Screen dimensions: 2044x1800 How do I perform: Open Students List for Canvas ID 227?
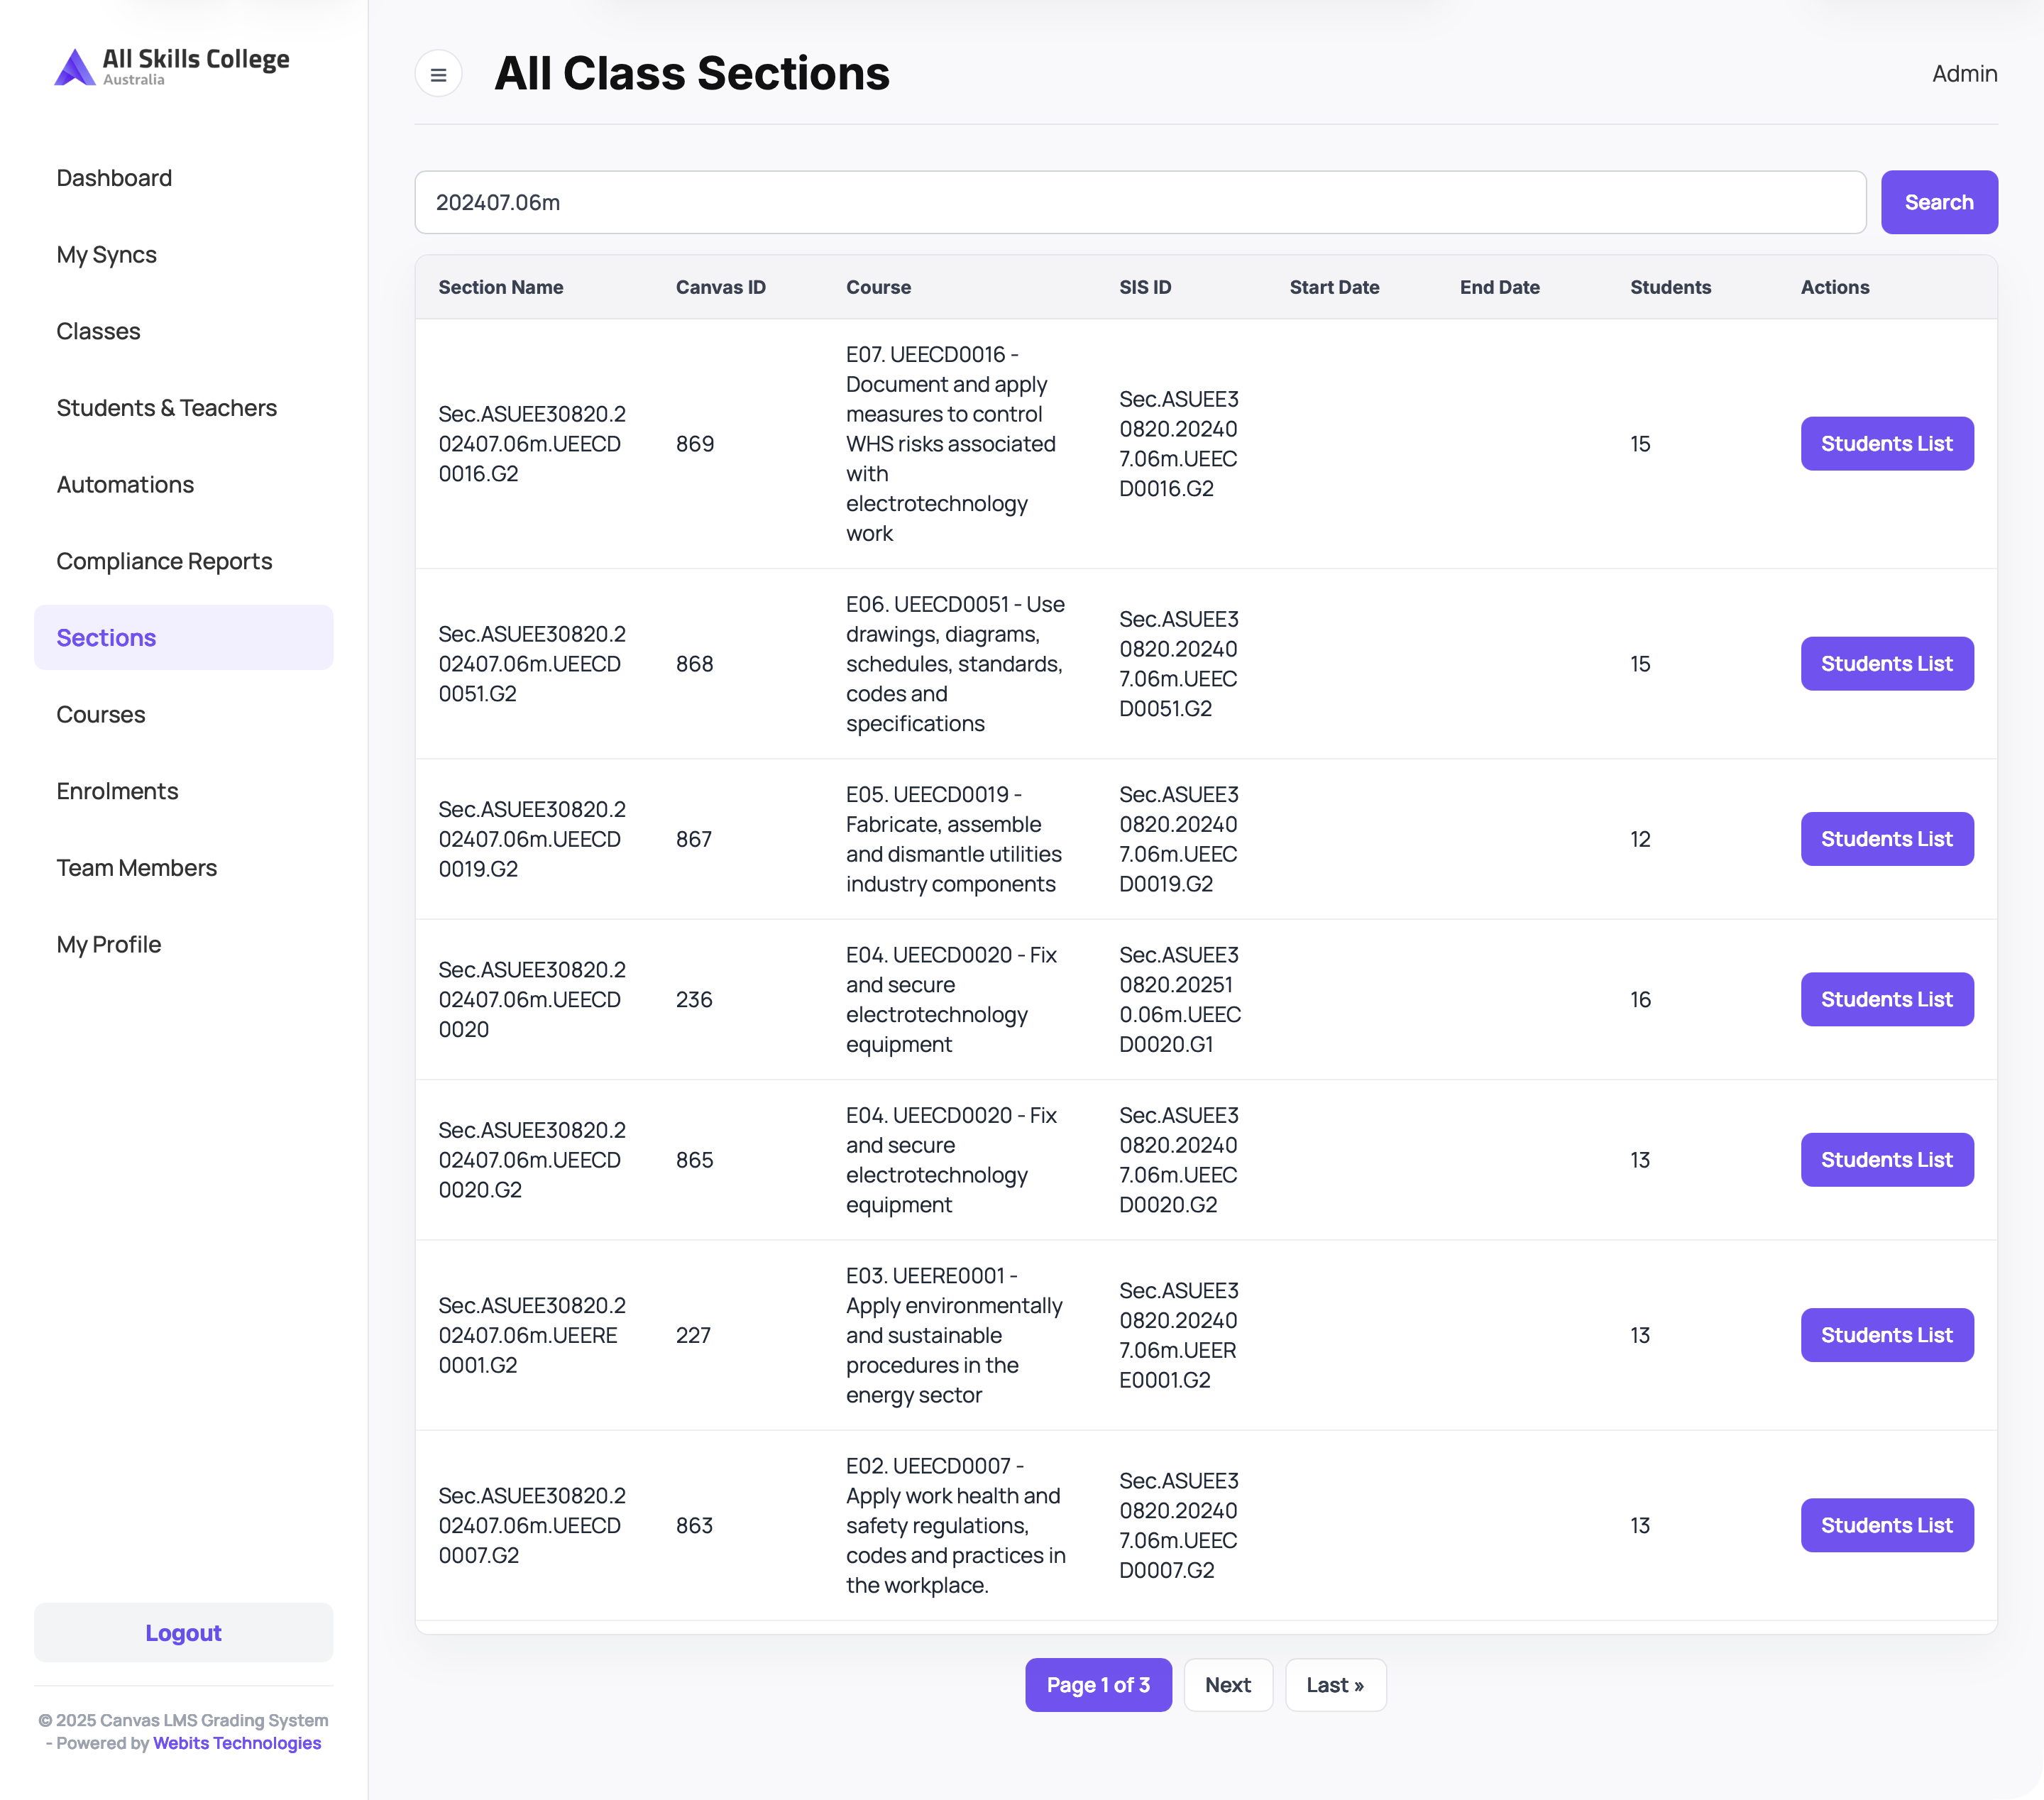tap(1887, 1335)
